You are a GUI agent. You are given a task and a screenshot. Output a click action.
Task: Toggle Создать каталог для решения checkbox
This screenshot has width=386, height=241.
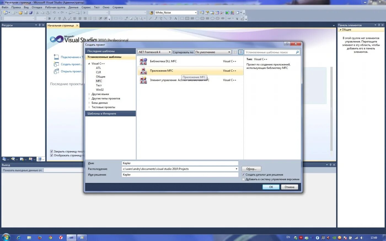[243, 175]
